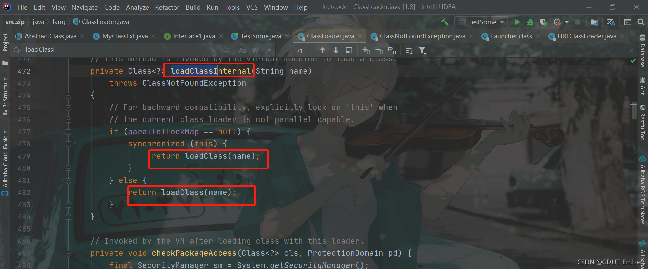Screen dimensions: 648x269
Task: Switch to Launcher.class tab
Action: [x=511, y=36]
